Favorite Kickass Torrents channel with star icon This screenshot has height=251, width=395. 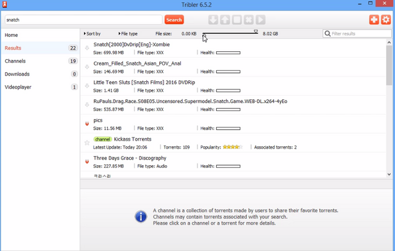(87, 142)
